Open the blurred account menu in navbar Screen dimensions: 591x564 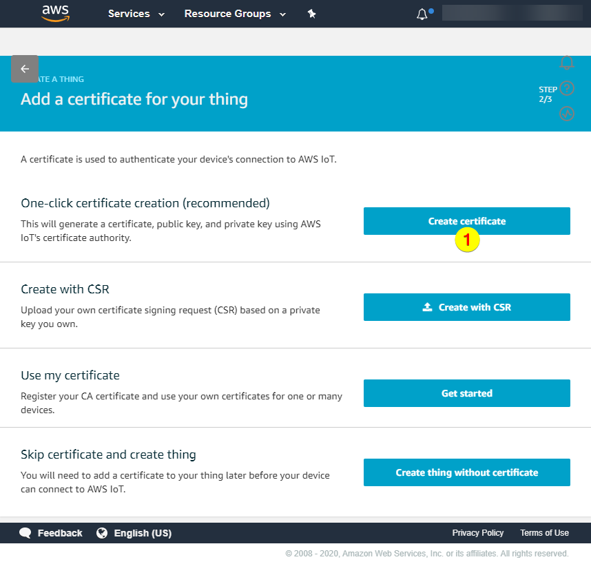pos(513,14)
